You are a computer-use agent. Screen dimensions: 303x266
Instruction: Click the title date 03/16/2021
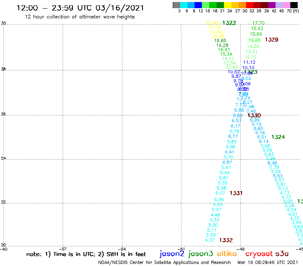click(x=120, y=8)
